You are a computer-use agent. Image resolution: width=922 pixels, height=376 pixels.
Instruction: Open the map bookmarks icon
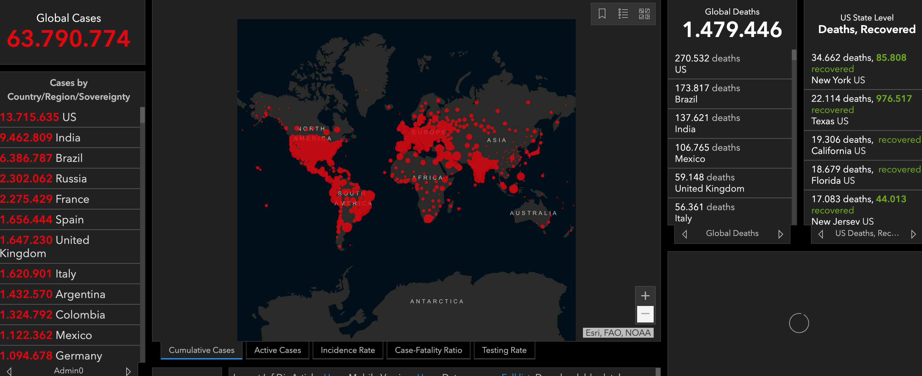click(x=602, y=14)
